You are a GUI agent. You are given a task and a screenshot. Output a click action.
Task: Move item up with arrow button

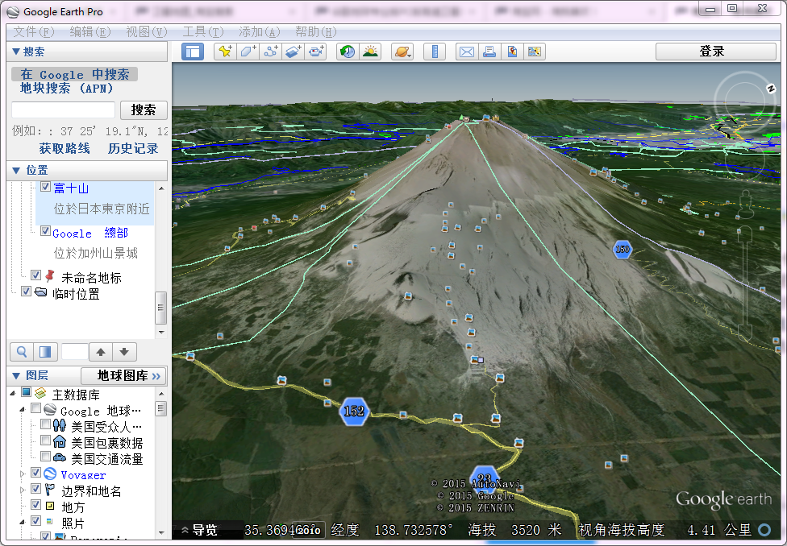coord(101,352)
